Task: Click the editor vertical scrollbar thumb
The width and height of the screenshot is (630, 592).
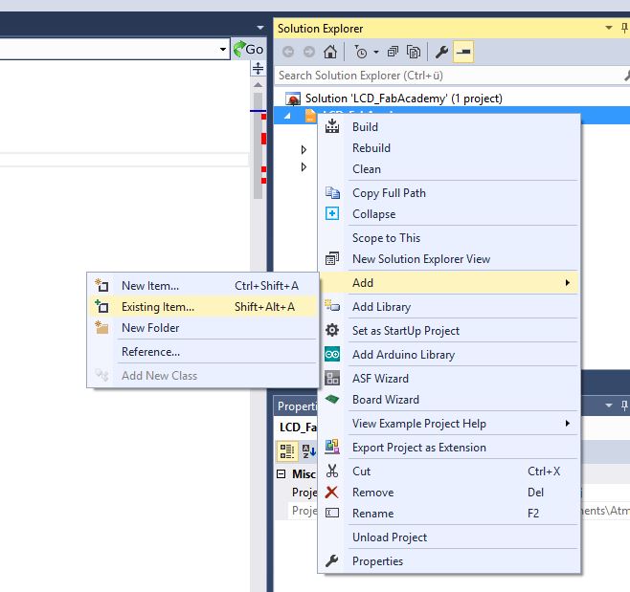Action: (257, 143)
